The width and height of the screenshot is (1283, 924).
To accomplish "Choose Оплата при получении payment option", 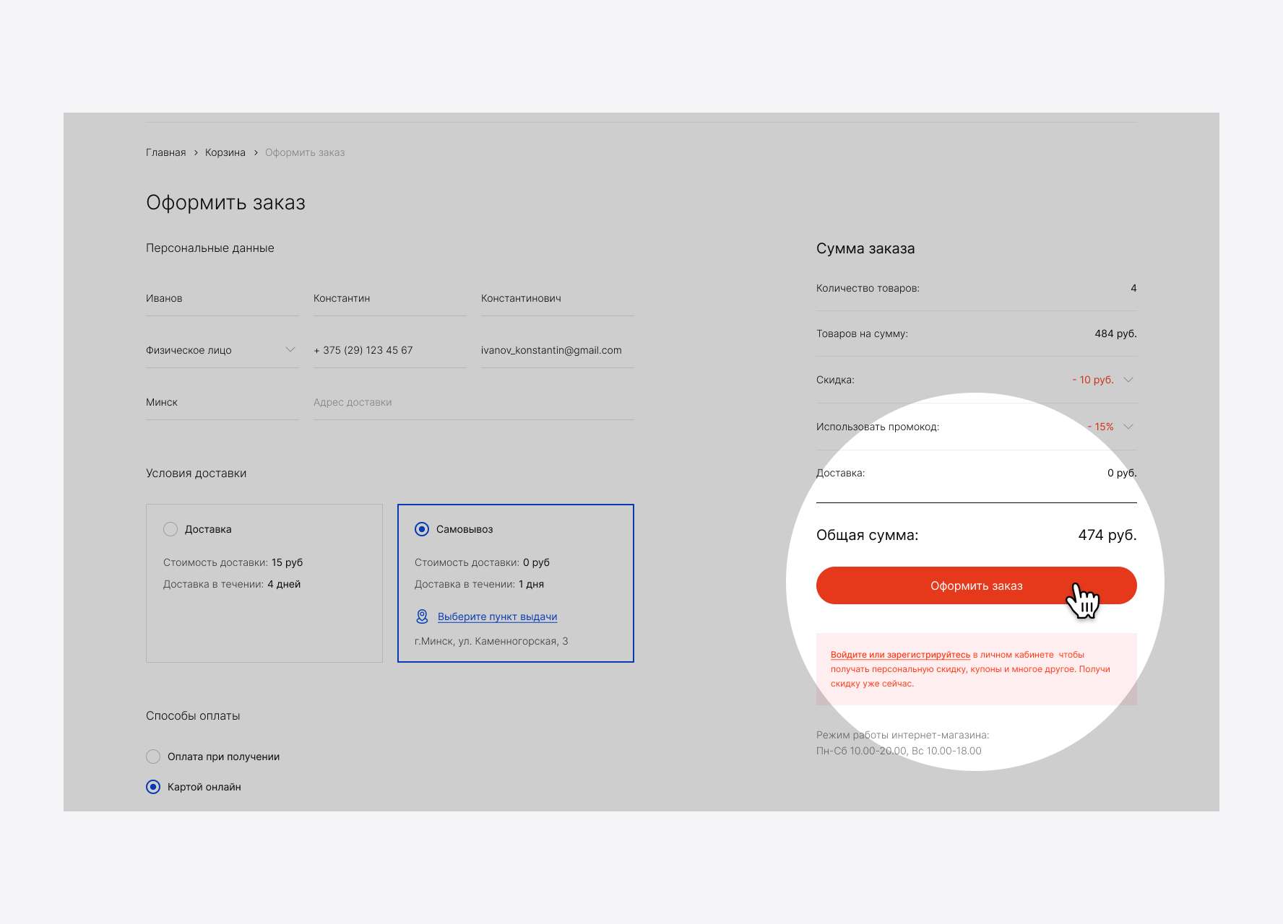I will [153, 757].
